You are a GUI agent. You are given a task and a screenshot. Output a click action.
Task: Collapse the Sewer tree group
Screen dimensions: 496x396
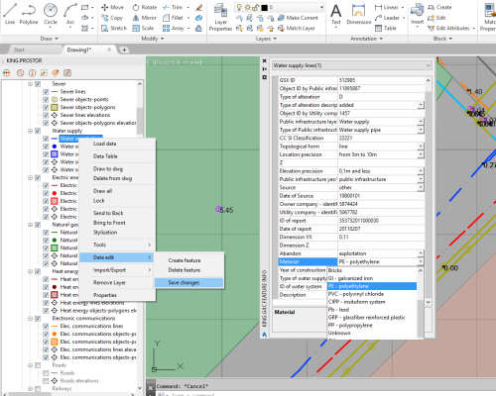click(30, 84)
